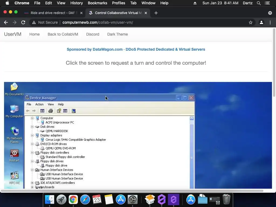Screen dimensions: 276x207
Task: Open Chrome Bookmarks menu in menu bar
Action: [98, 3]
